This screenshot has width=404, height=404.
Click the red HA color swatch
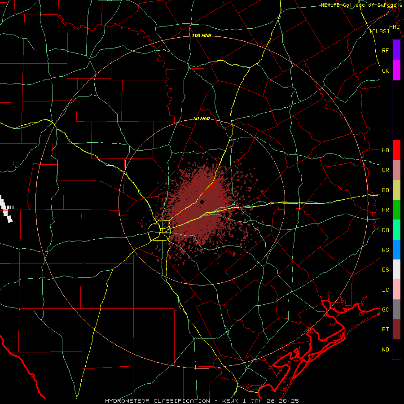pyautogui.click(x=396, y=150)
